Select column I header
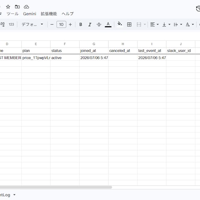This screenshot has width=200, height=200. tap(152, 44)
